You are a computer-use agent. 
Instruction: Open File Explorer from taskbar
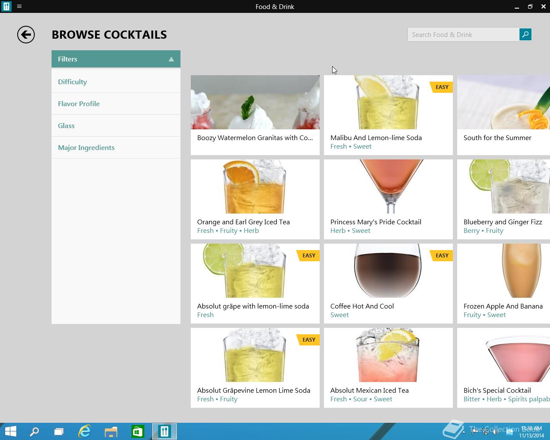pyautogui.click(x=111, y=431)
